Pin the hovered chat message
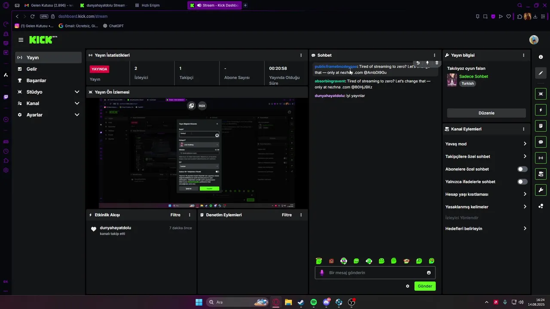Image resolution: width=550 pixels, height=309 pixels. coord(427,63)
